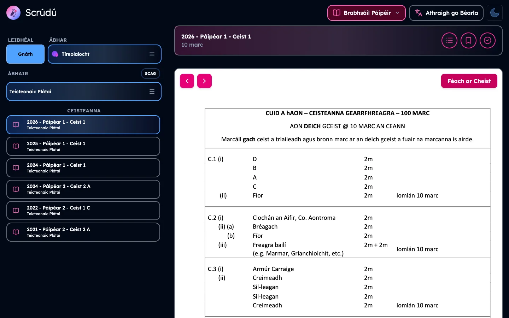Click the Féach ar Cheist button

point(469,81)
